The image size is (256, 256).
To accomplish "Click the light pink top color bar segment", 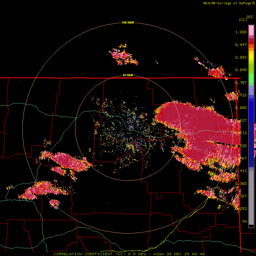I will pyautogui.click(x=251, y=30).
